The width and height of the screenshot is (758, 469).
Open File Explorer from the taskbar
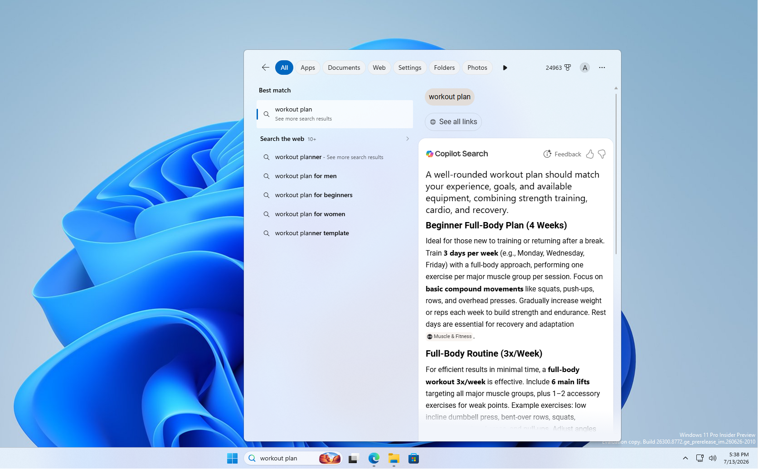(394, 459)
